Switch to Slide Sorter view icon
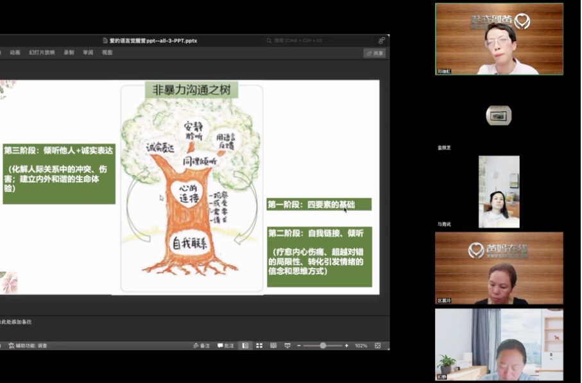This screenshot has width=582, height=383. tap(259, 345)
